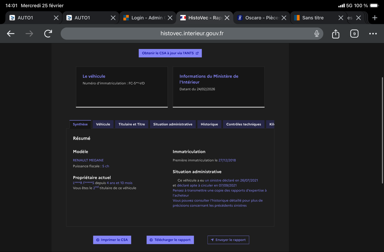Image resolution: width=384 pixels, height=252 pixels.
Task: Open the browser three-dots menu
Action: (x=373, y=34)
